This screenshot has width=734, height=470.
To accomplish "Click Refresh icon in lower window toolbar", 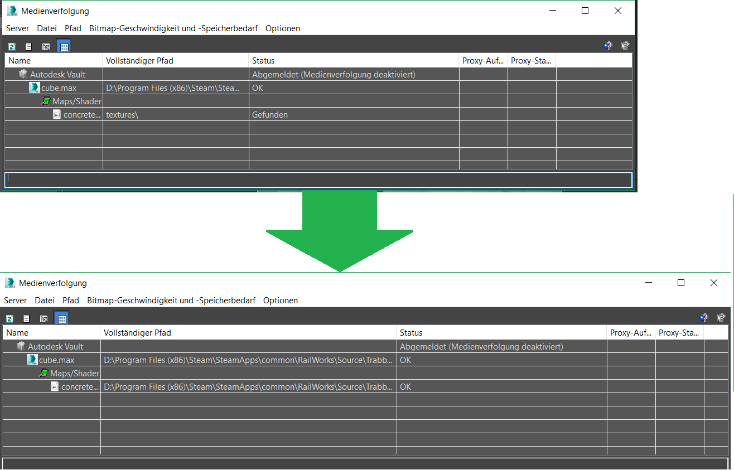I will [9, 319].
